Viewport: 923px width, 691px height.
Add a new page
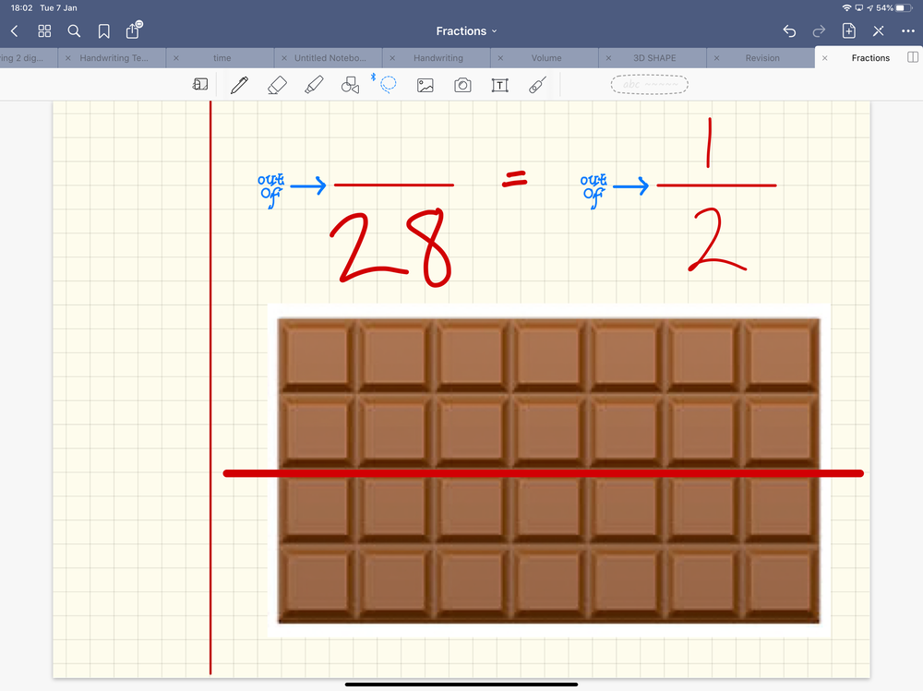pyautogui.click(x=849, y=31)
